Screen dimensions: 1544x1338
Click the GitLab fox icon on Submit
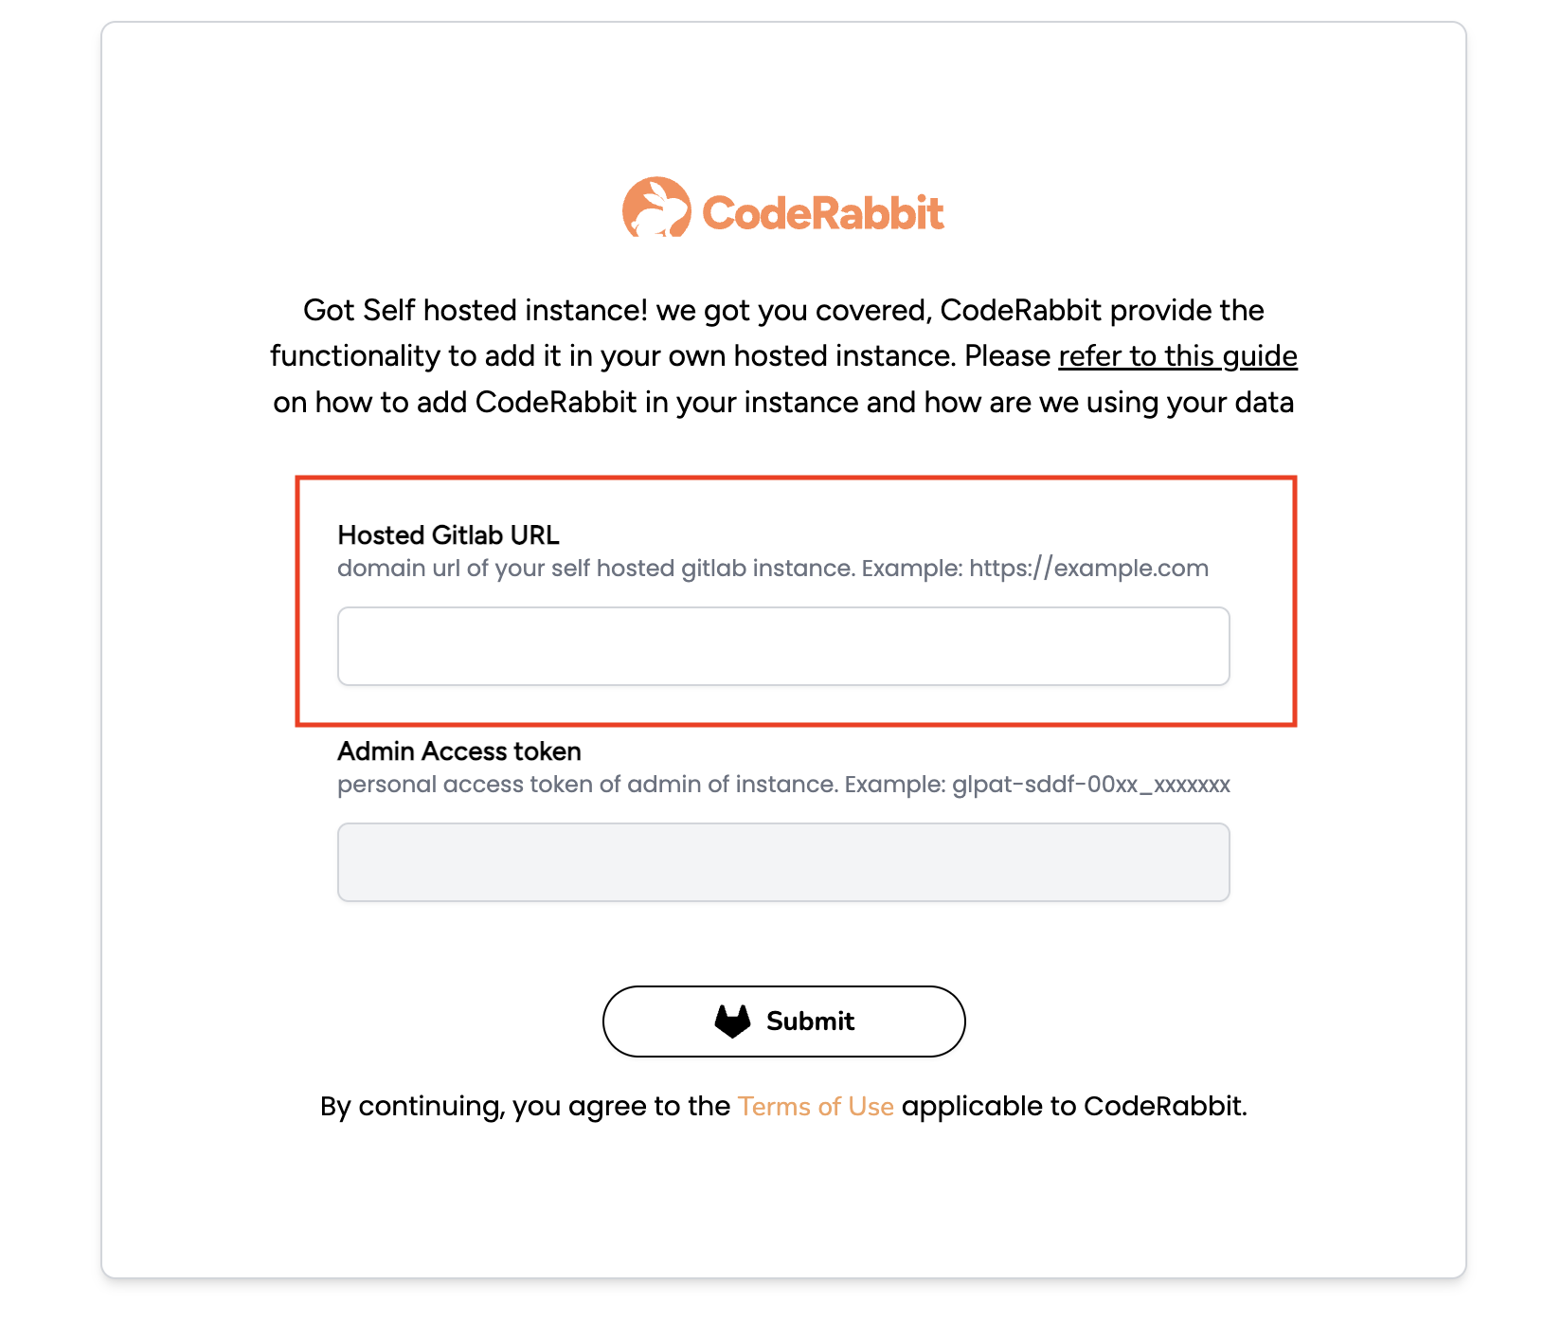(732, 1022)
